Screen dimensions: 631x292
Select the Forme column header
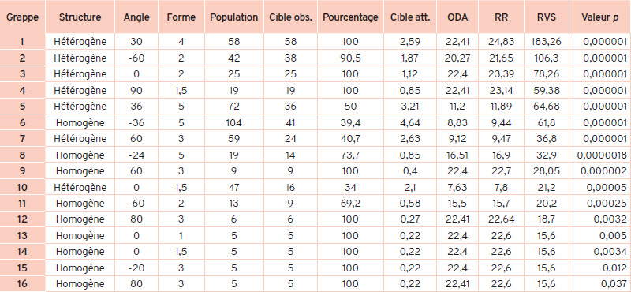click(x=181, y=17)
